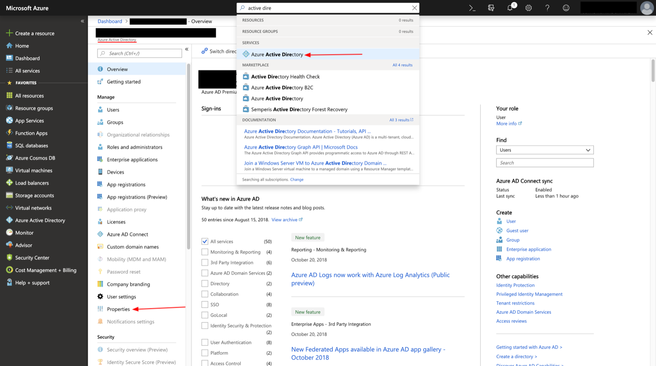Open View archive link
The height and width of the screenshot is (366, 656).
pyautogui.click(x=287, y=220)
